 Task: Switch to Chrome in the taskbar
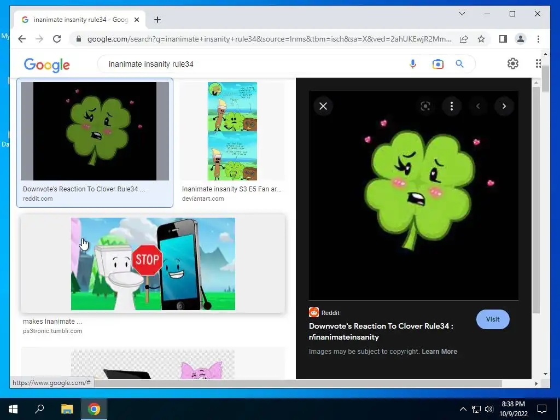94,409
